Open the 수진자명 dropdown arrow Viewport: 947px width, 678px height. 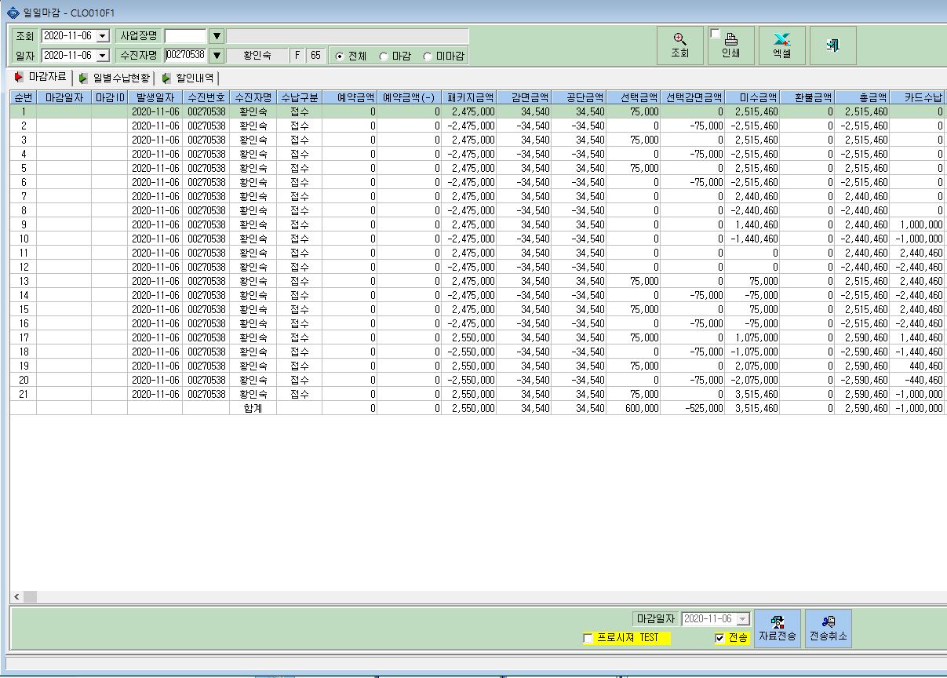pos(217,56)
